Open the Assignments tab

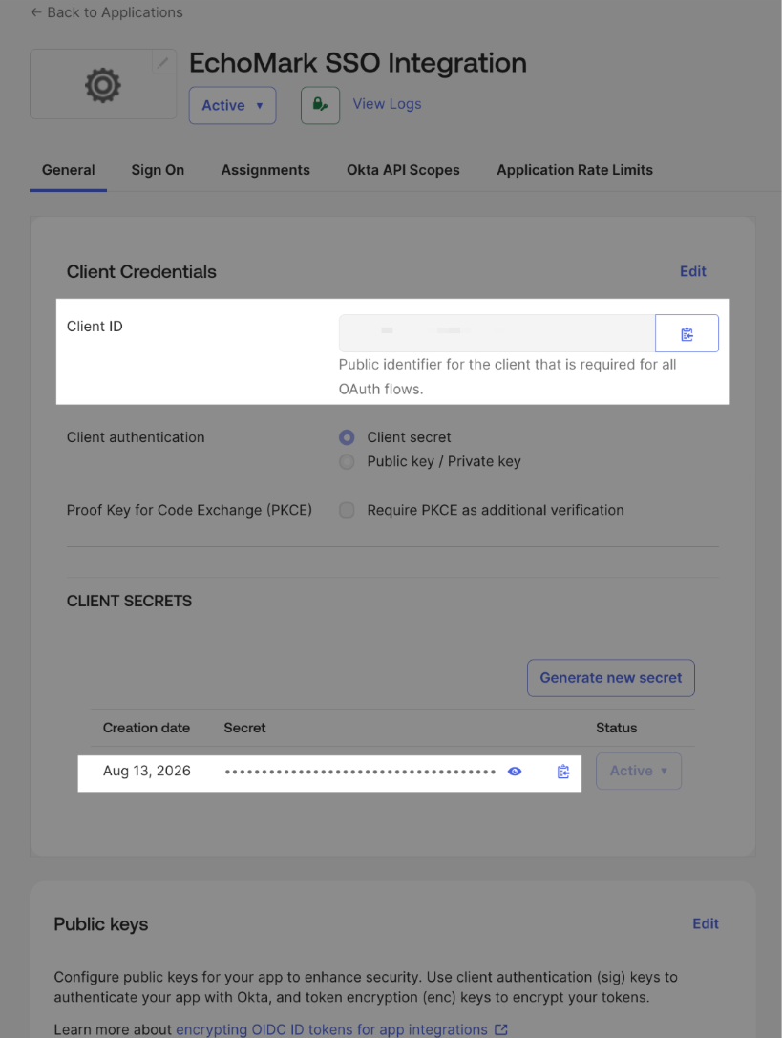[x=265, y=170]
